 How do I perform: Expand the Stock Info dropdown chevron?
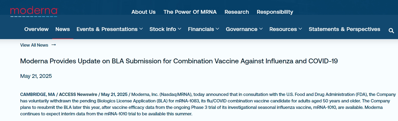(180, 29)
